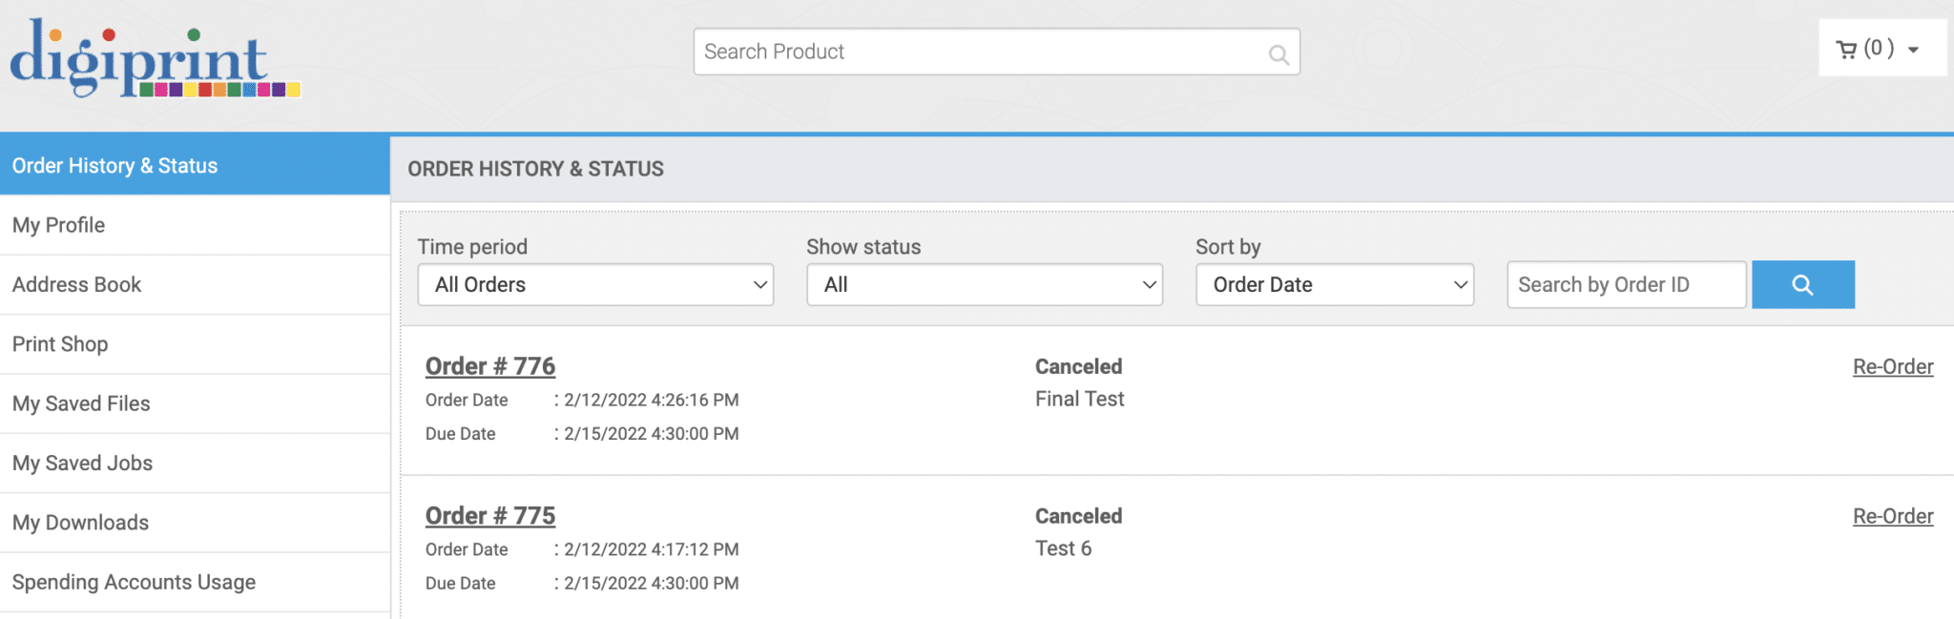Open the Show status dropdown

[x=985, y=284]
